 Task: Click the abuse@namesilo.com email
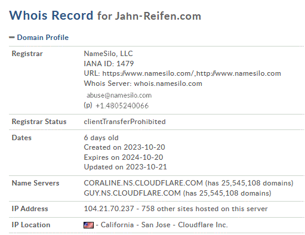pos(119,95)
